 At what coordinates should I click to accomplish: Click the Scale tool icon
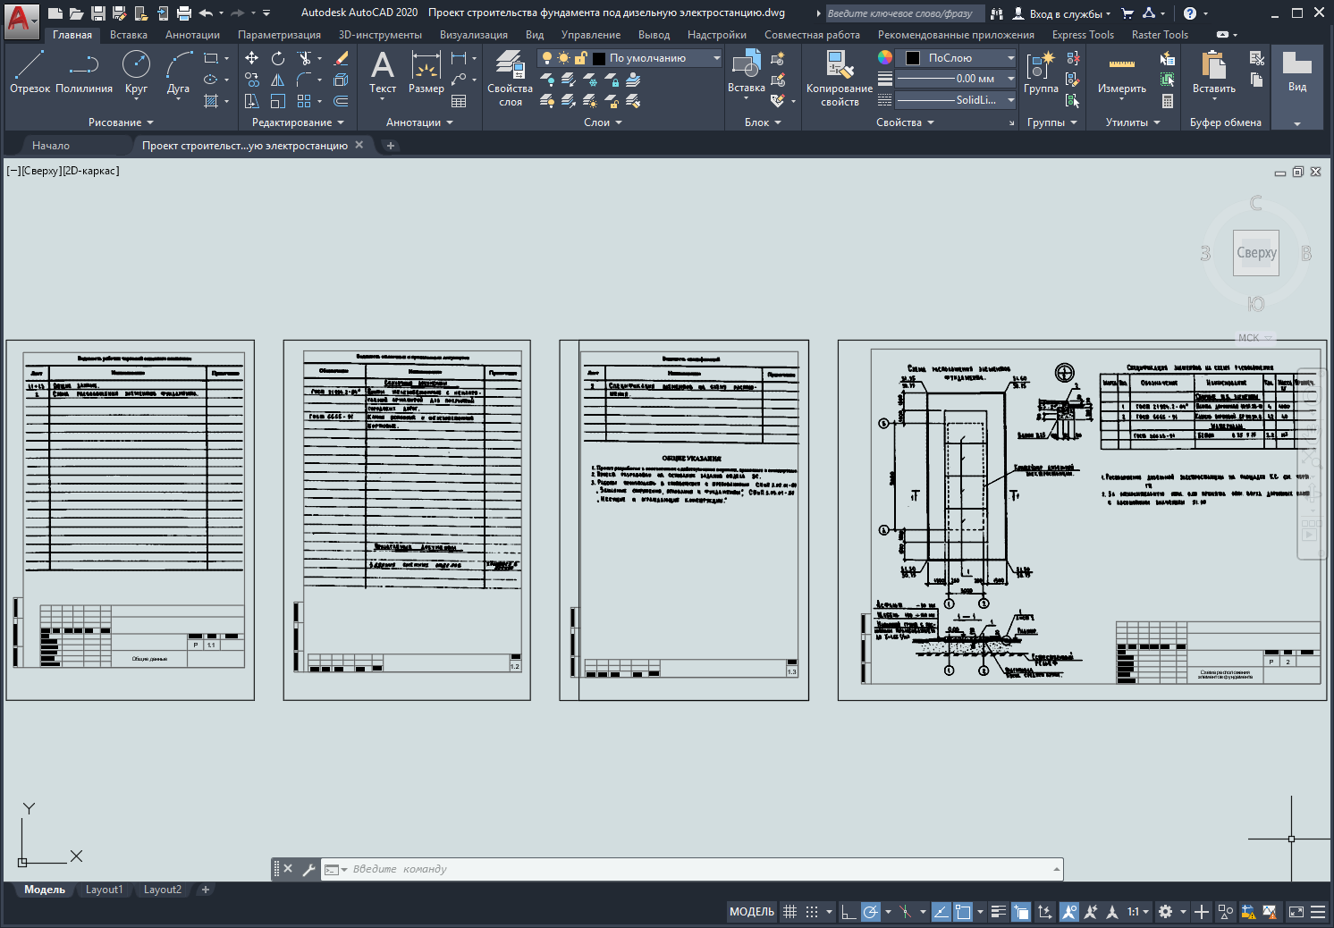point(278,101)
